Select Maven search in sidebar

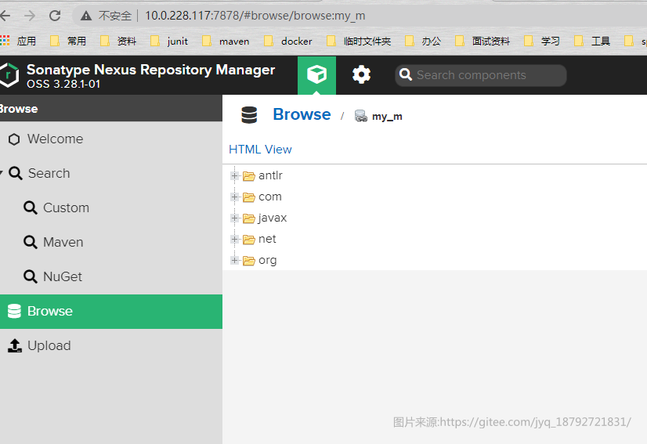(53, 242)
